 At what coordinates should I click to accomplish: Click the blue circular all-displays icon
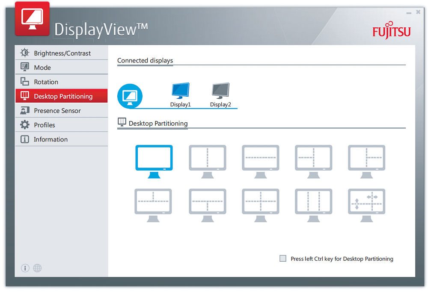130,96
